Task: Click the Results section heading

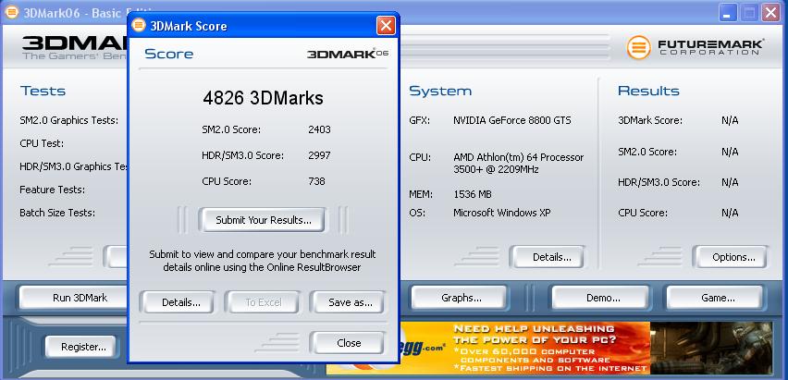Action: (648, 91)
